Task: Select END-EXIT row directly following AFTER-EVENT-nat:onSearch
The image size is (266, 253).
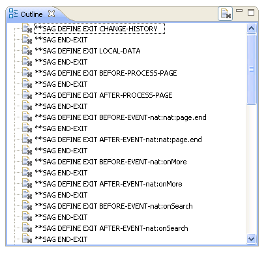Action: (61, 239)
